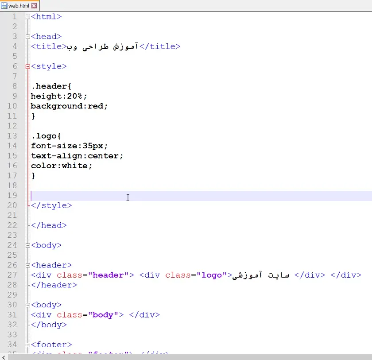Click line number 8 in the margin
This screenshot has width=372, height=360.
point(15,86)
